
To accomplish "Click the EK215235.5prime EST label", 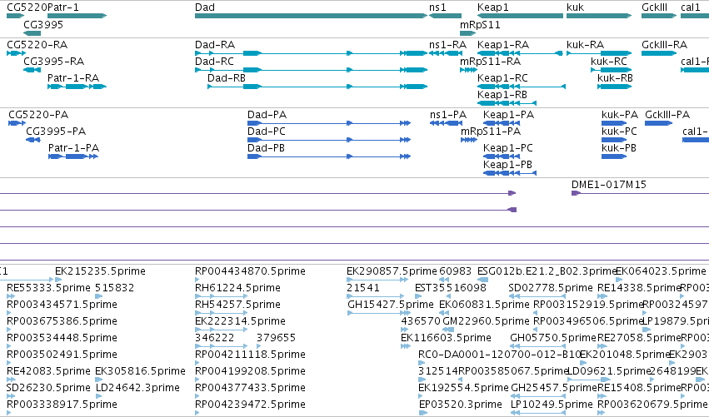I will click(x=100, y=271).
